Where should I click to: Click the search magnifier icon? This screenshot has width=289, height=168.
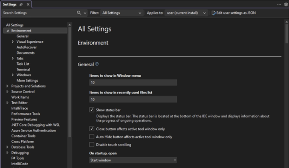[x=79, y=13]
